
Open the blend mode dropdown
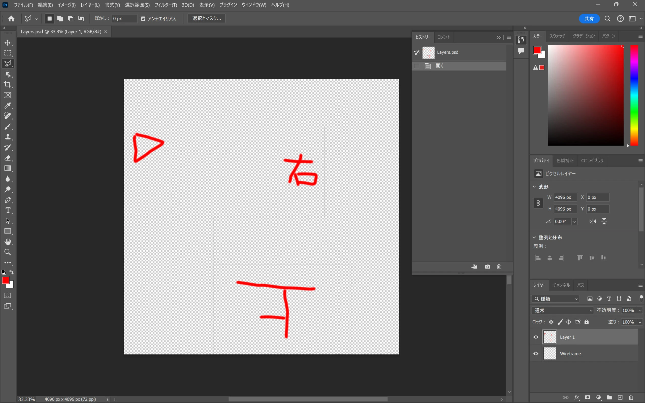coord(562,310)
